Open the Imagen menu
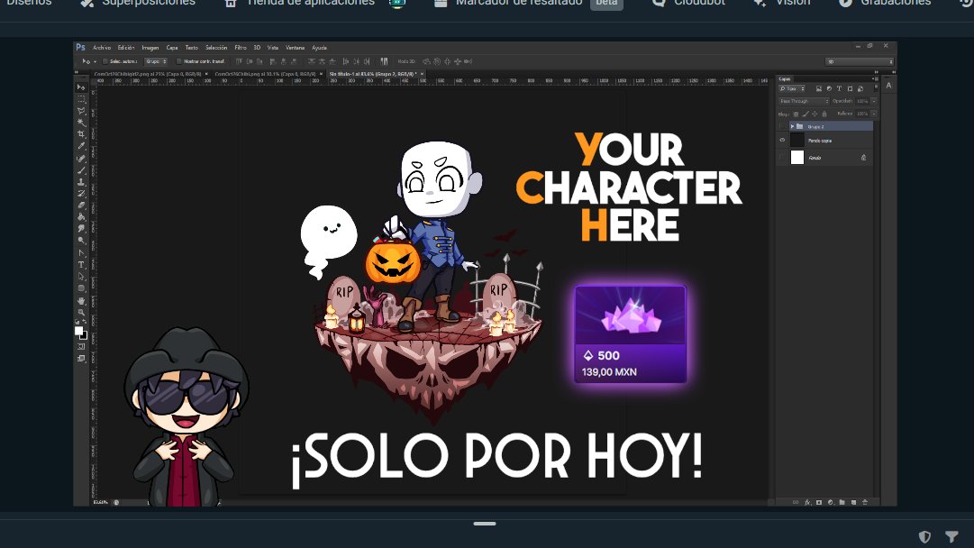974x548 pixels. [x=150, y=47]
